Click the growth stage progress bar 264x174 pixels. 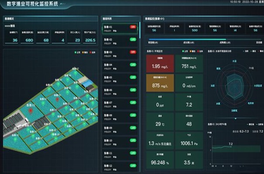205,40
